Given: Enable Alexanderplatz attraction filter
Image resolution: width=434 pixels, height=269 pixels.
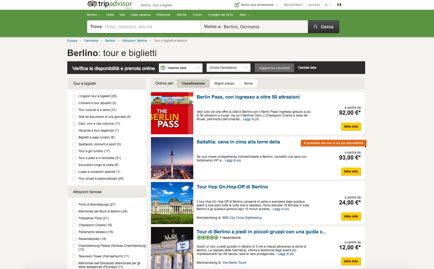Looking at the screenshot, I should (74, 239).
